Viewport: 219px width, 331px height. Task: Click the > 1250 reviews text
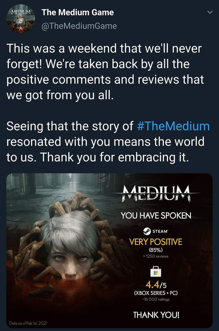pos(155,256)
